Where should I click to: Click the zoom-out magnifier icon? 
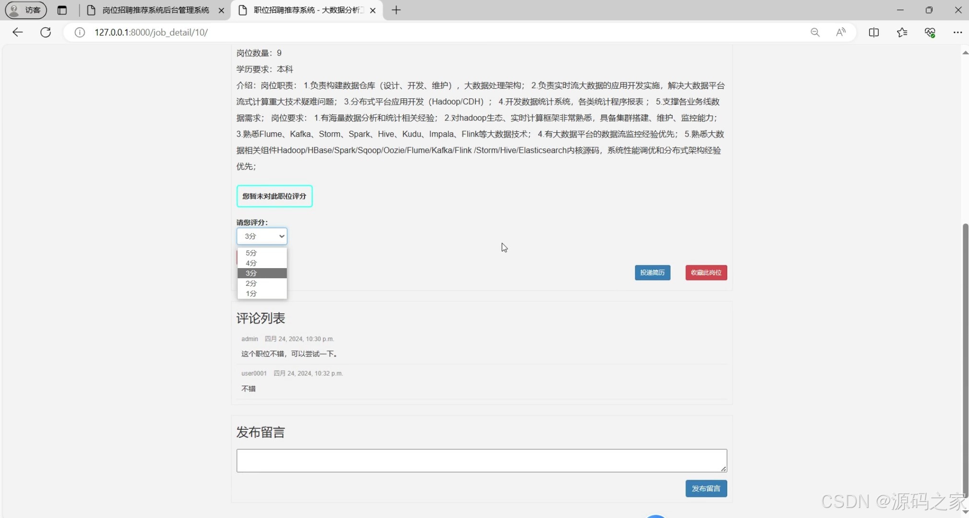click(x=815, y=32)
